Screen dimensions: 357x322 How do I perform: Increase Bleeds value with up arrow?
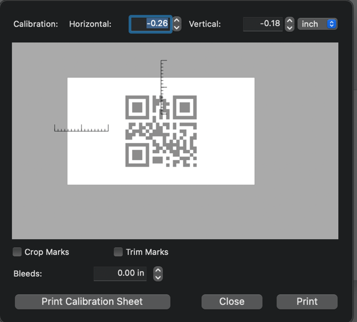pos(158,270)
